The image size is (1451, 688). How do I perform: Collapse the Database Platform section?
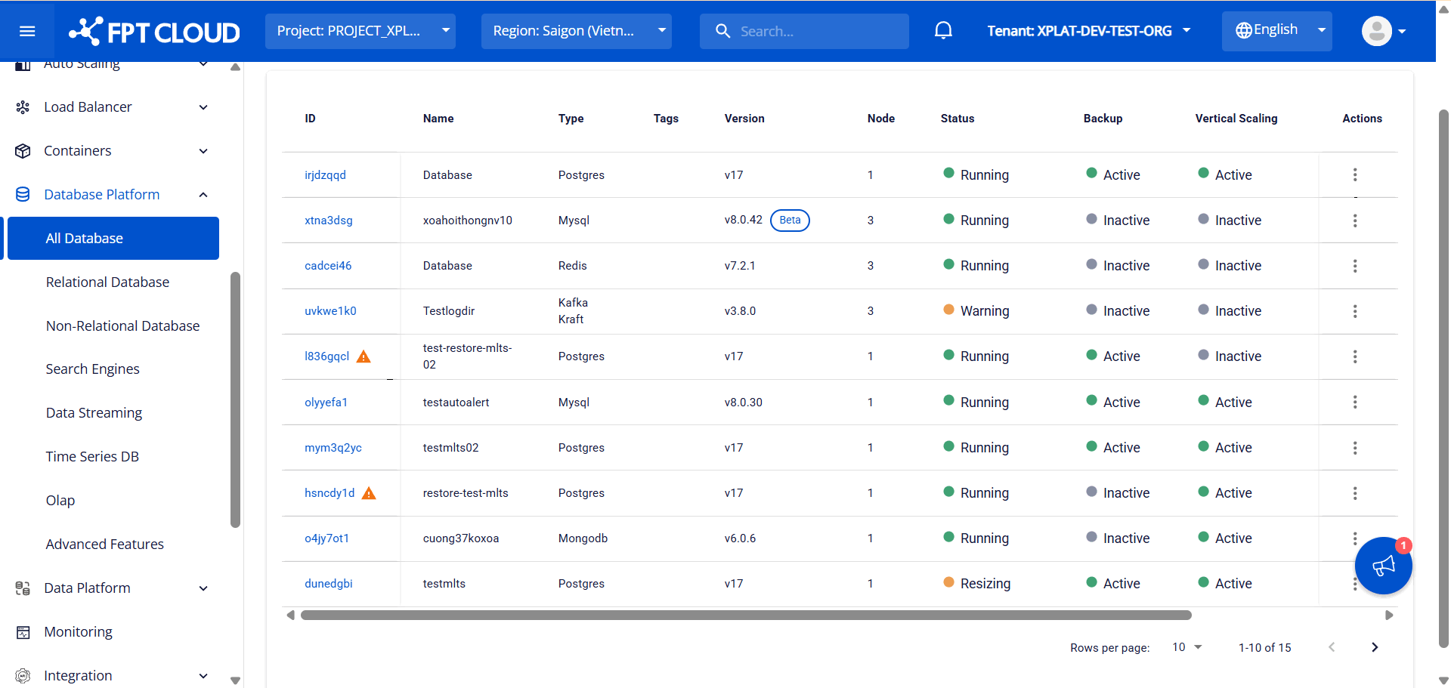click(203, 195)
